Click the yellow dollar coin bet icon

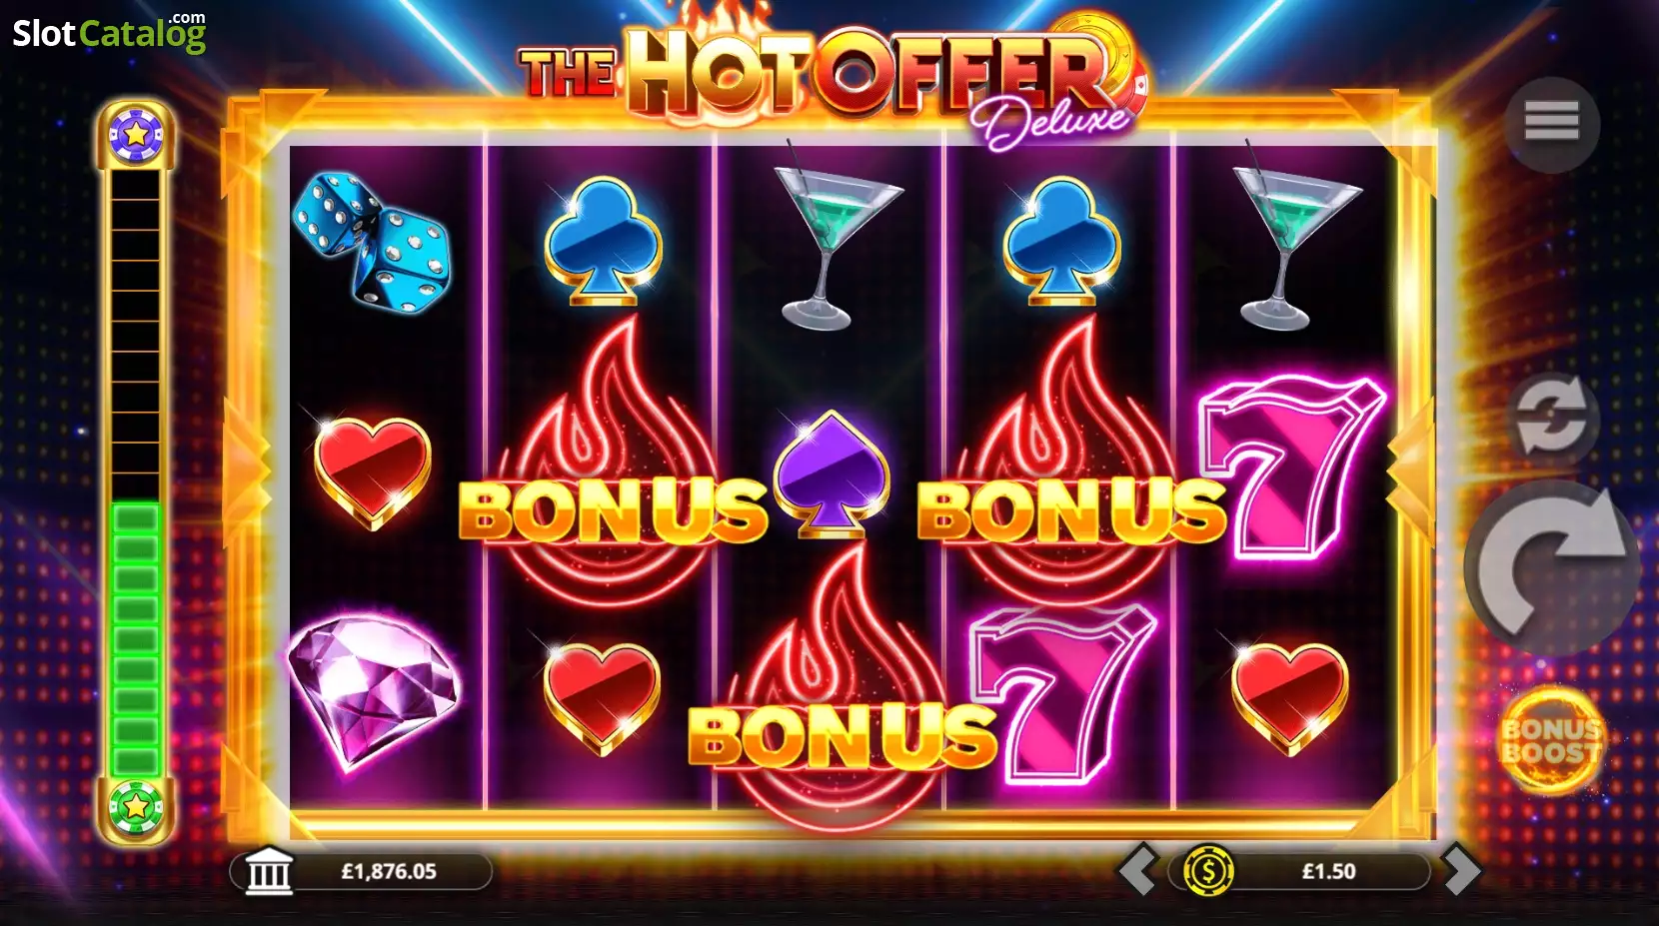click(x=1208, y=871)
